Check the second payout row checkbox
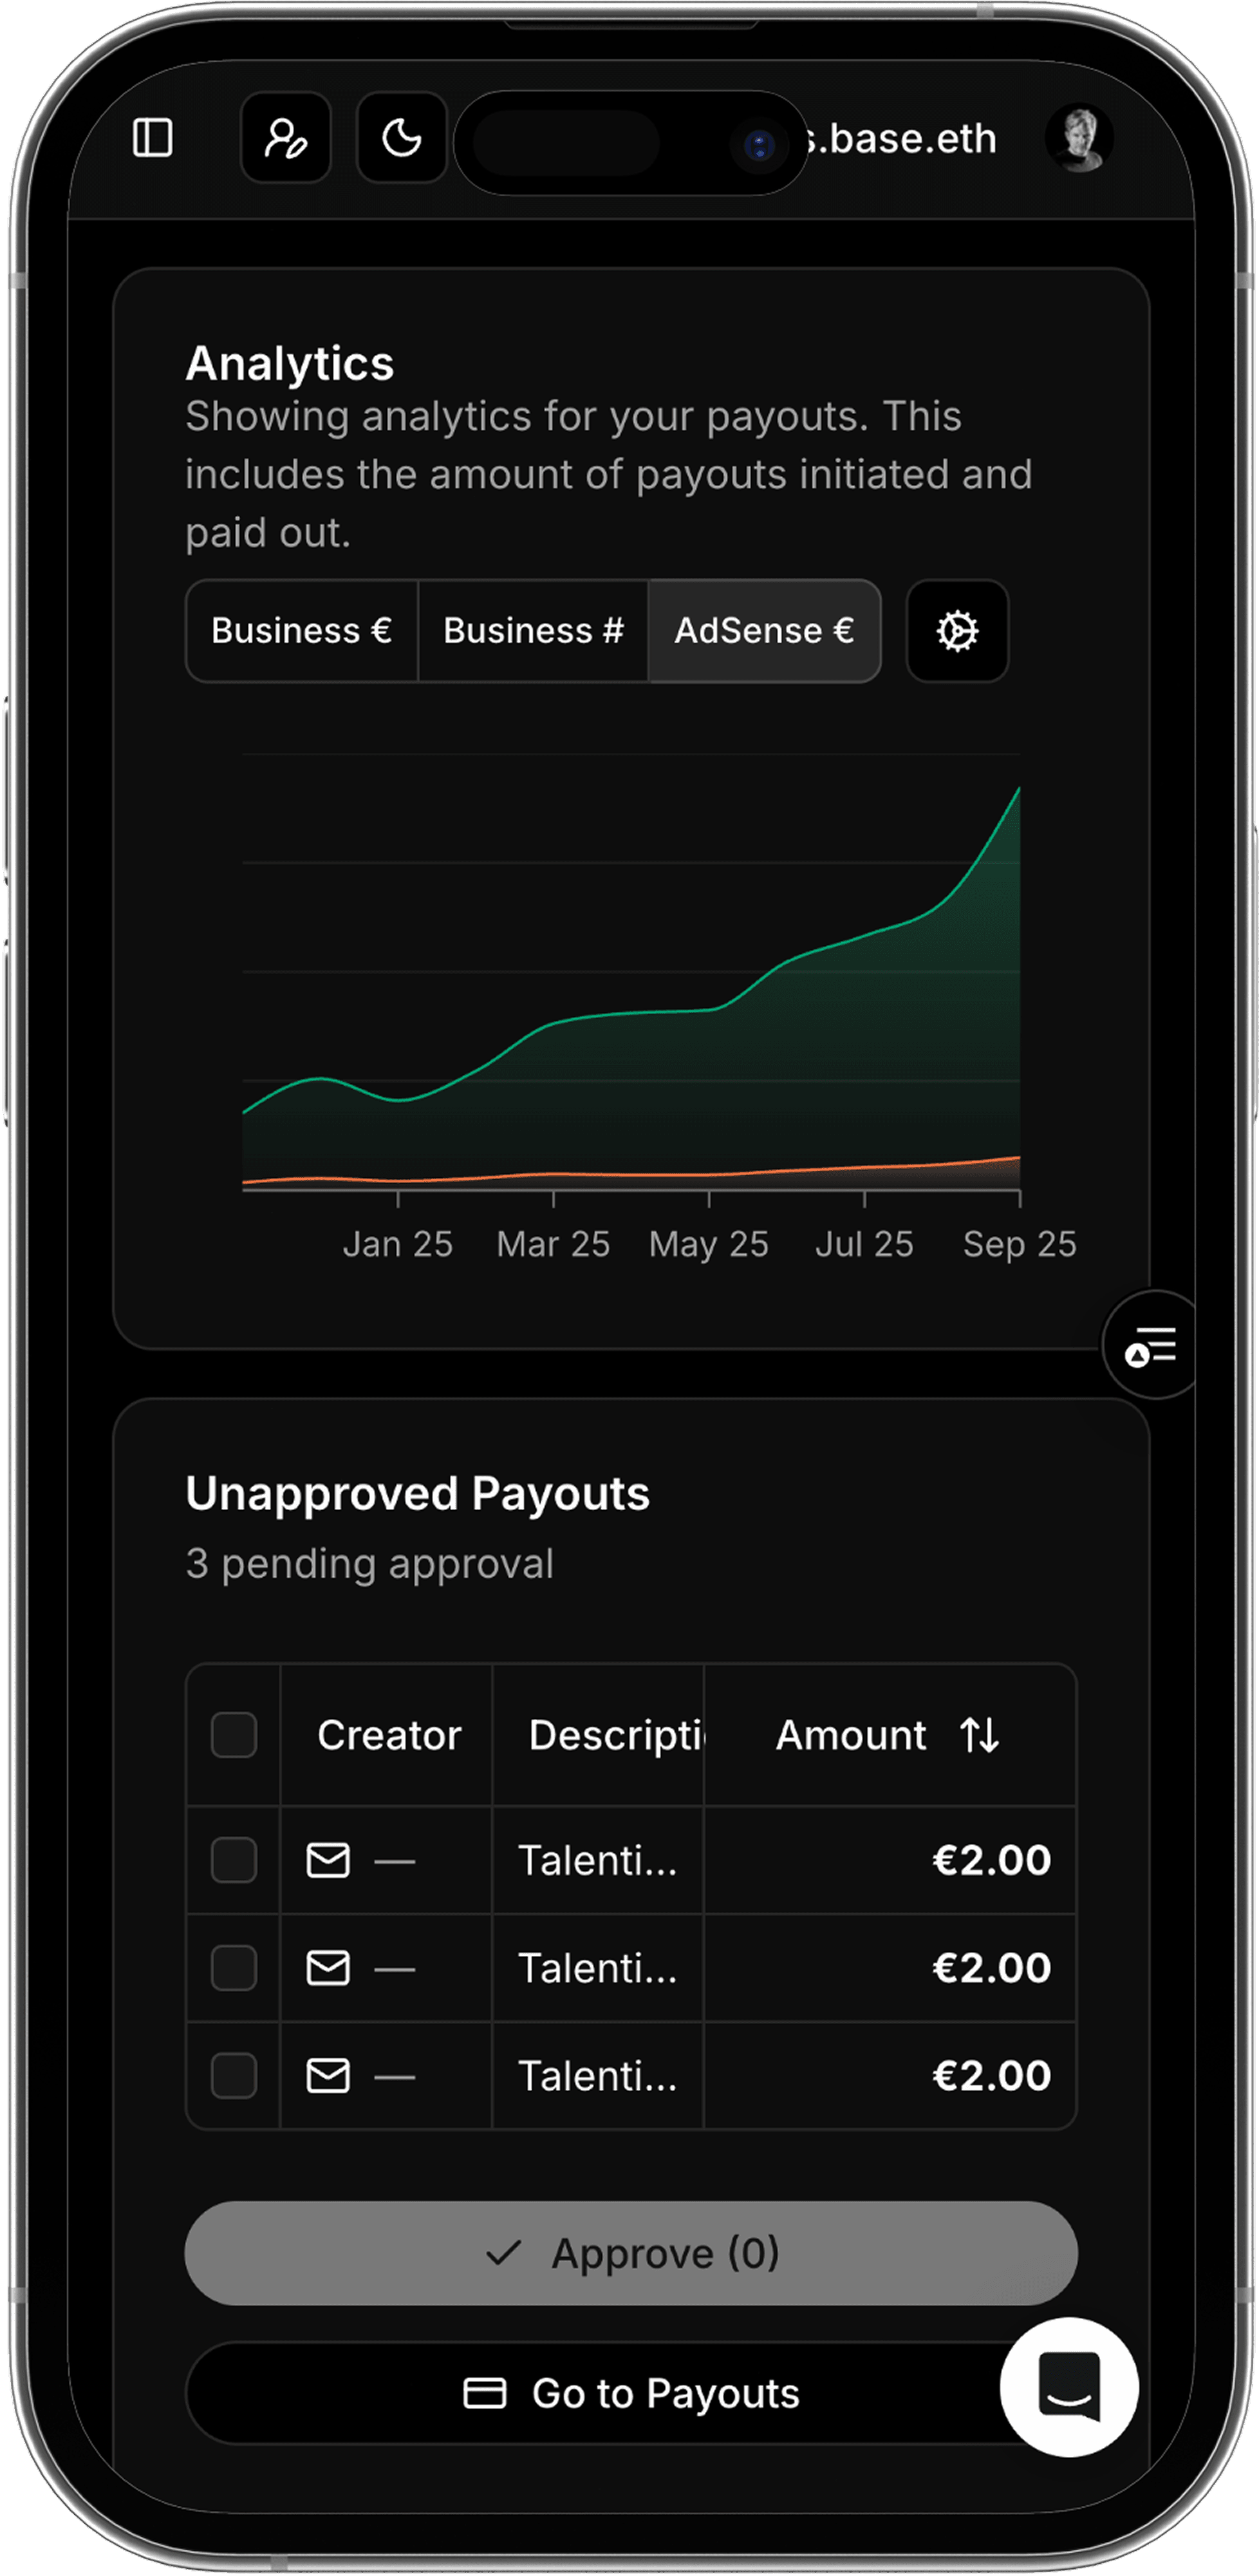Image resolution: width=1259 pixels, height=2576 pixels. [x=234, y=1968]
